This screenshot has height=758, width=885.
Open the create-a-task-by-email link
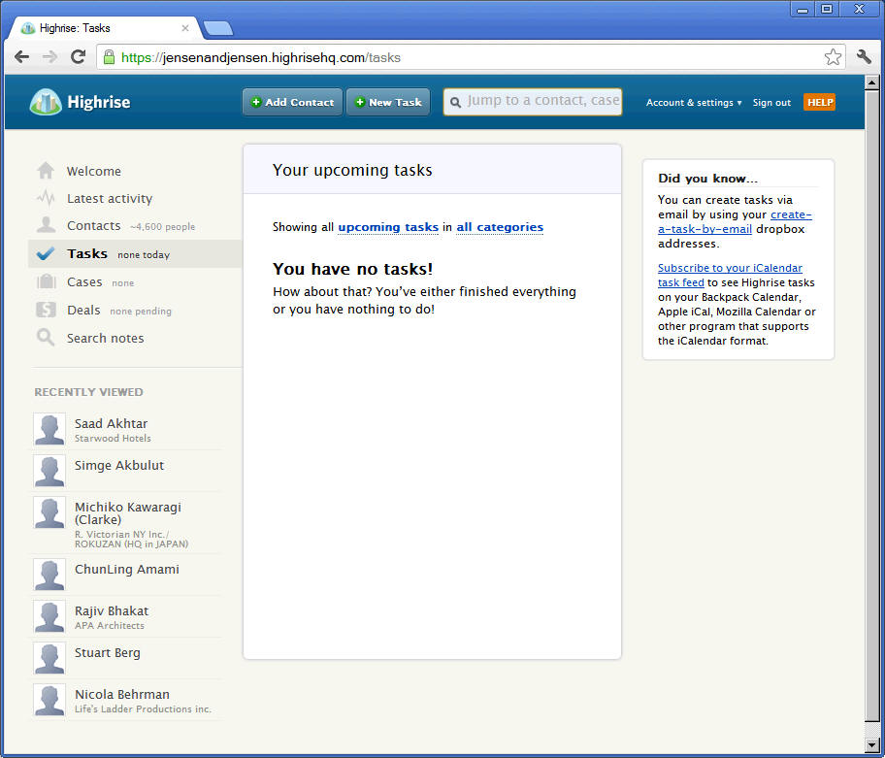click(x=734, y=222)
